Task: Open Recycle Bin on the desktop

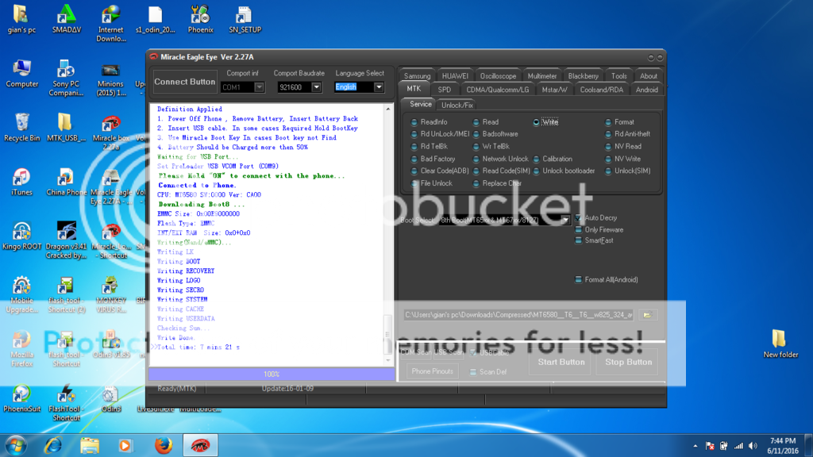Action: coord(21,123)
